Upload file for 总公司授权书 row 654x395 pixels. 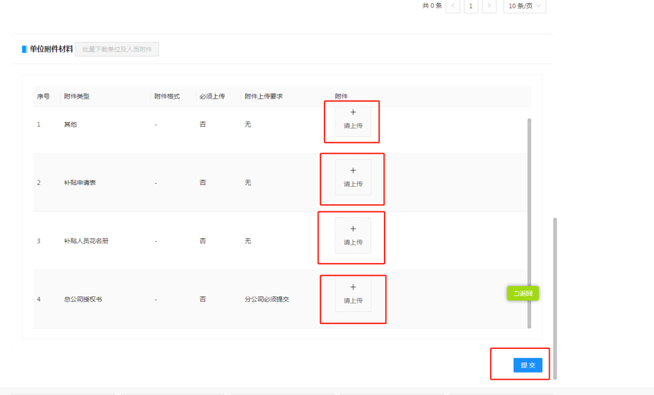(x=353, y=294)
